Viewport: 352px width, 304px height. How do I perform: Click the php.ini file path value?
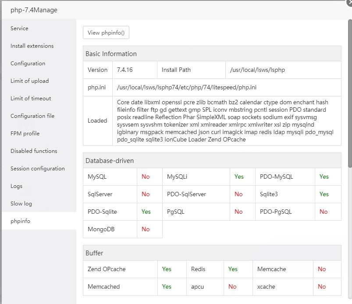click(x=187, y=87)
